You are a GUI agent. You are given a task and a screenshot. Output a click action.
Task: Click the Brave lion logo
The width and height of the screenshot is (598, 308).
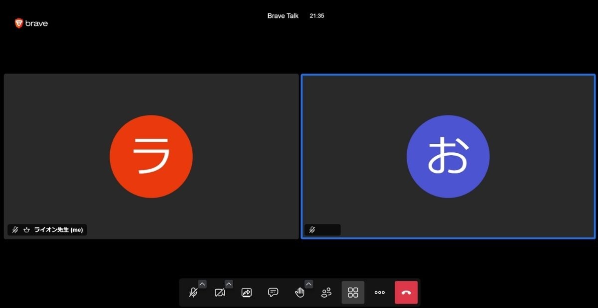pyautogui.click(x=19, y=23)
